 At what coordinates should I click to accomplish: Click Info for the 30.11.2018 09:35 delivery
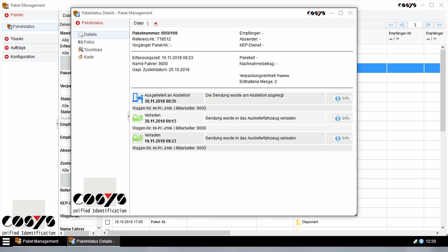(x=342, y=98)
